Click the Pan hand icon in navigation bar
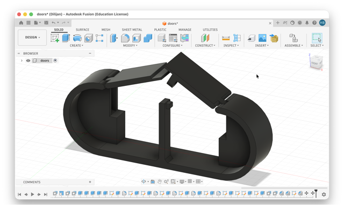This screenshot has height=219, width=344. click(x=160, y=181)
